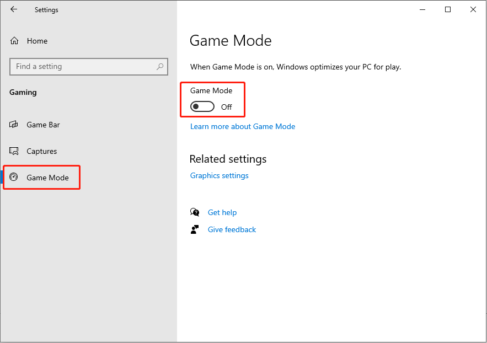Switch to the Captures settings page
Screen dimensions: 487x343
42,151
